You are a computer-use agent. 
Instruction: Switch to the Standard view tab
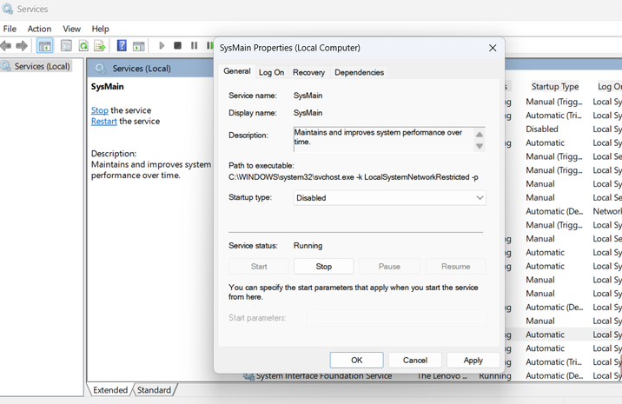(154, 390)
